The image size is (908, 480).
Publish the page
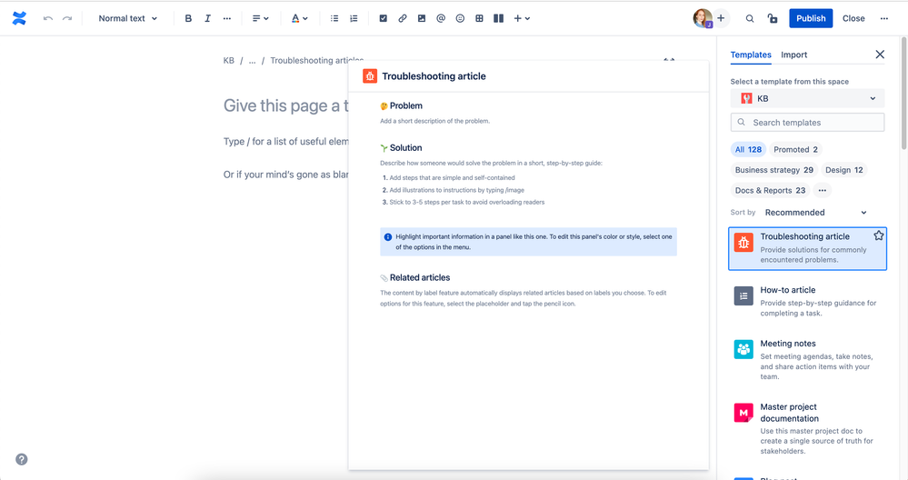pos(811,18)
